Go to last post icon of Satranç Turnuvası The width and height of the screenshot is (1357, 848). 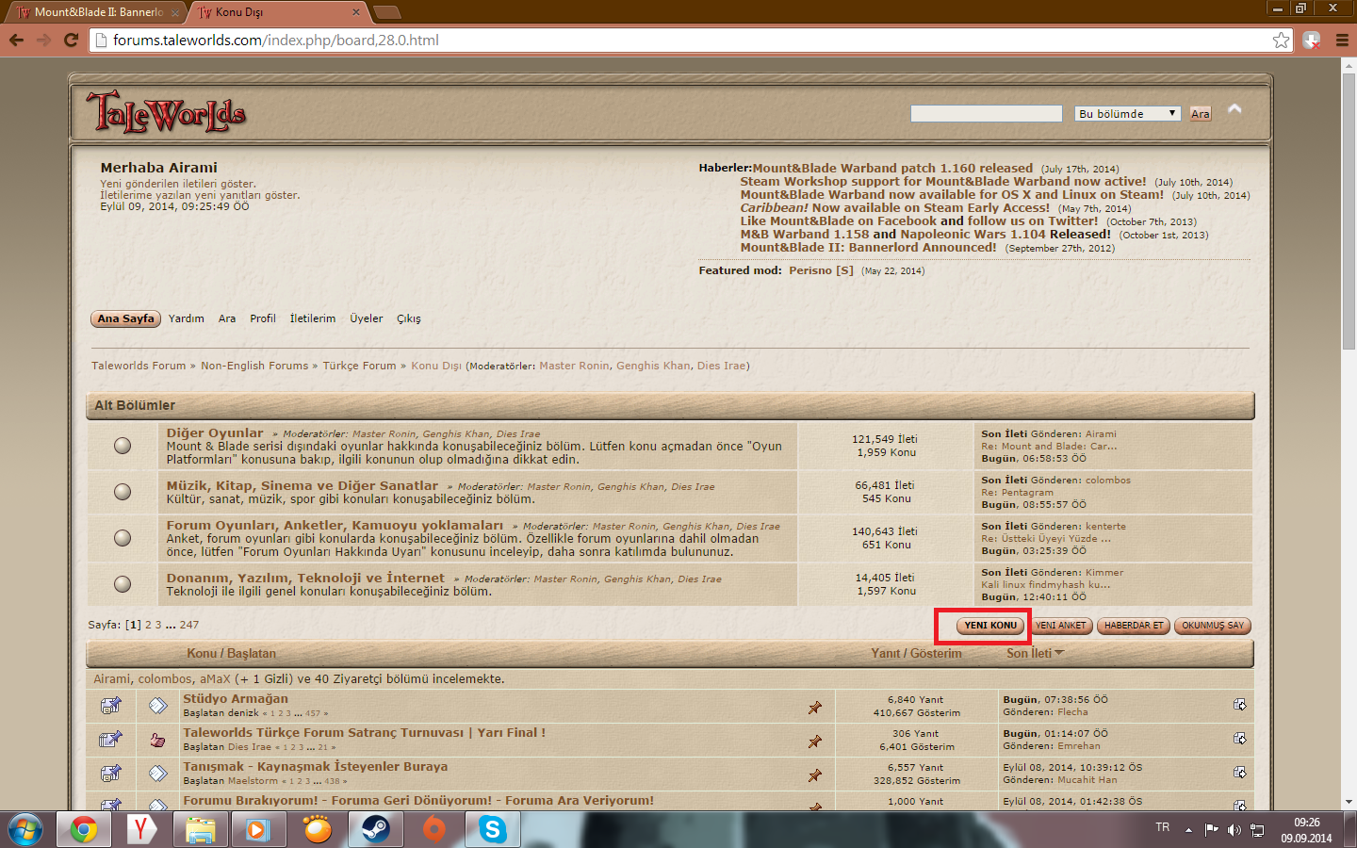point(1239,739)
